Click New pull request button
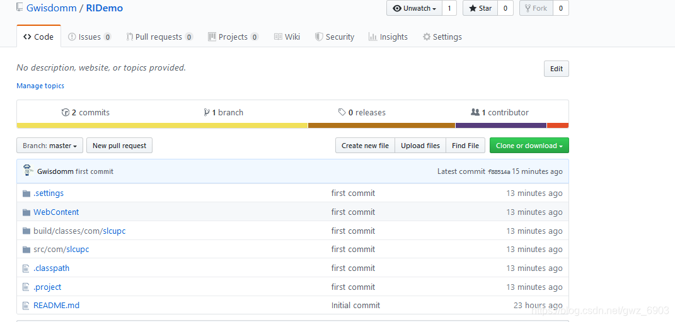The height and width of the screenshot is (322, 675). click(119, 146)
